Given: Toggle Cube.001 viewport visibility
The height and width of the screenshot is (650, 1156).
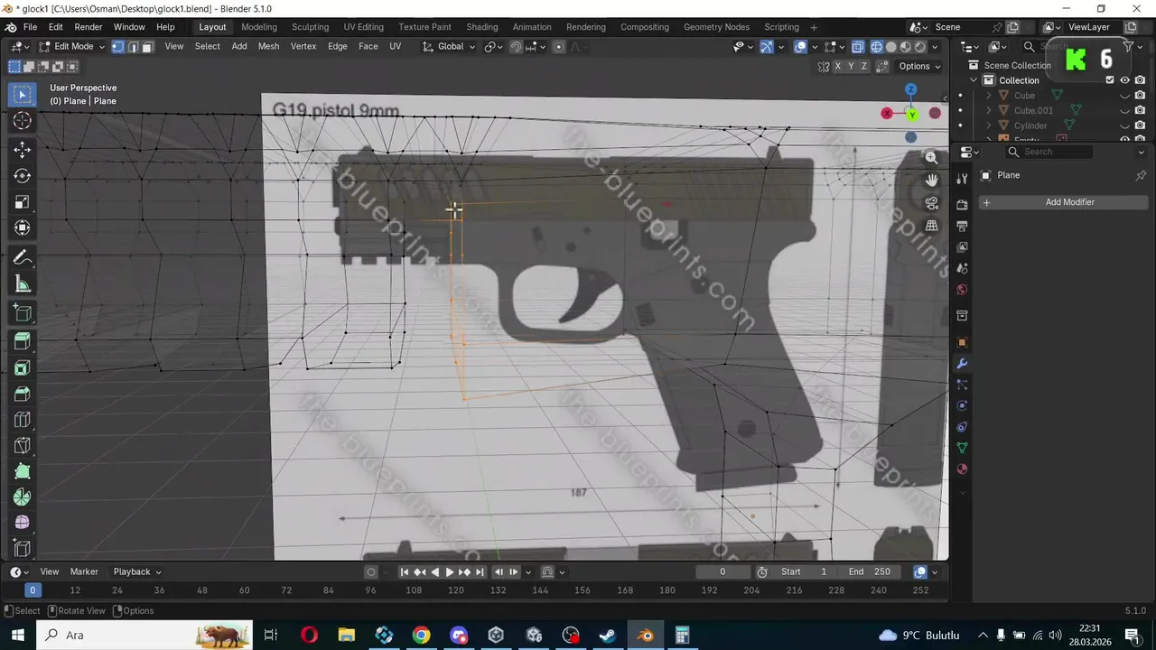Looking at the screenshot, I should (1124, 110).
